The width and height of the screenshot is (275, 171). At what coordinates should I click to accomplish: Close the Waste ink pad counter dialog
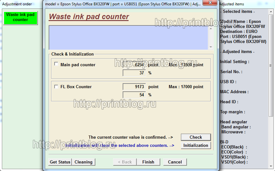pyautogui.click(x=210, y=3)
